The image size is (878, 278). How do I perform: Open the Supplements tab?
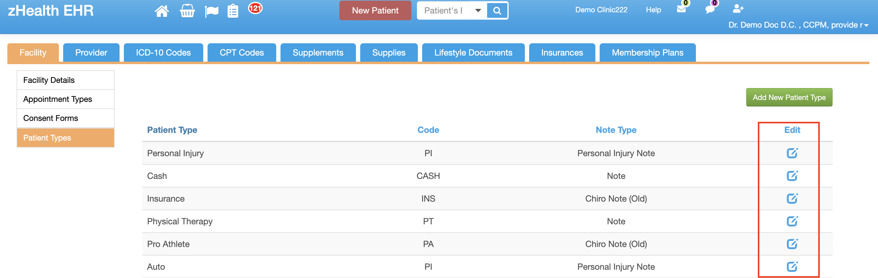point(318,52)
